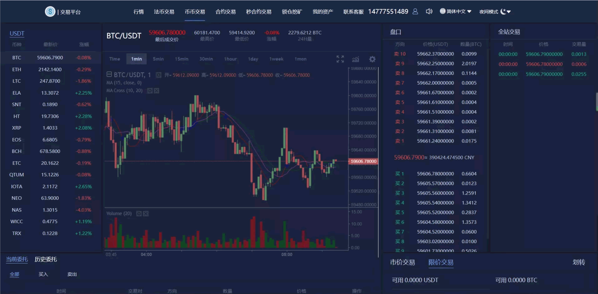Select ETH in the coin list
Screen dimensions: 598x294
[17, 70]
